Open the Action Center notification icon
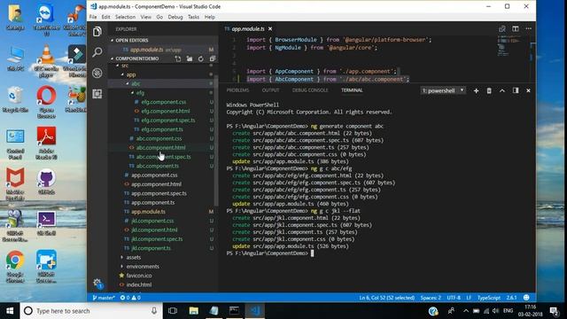The image size is (567, 319). [x=554, y=311]
